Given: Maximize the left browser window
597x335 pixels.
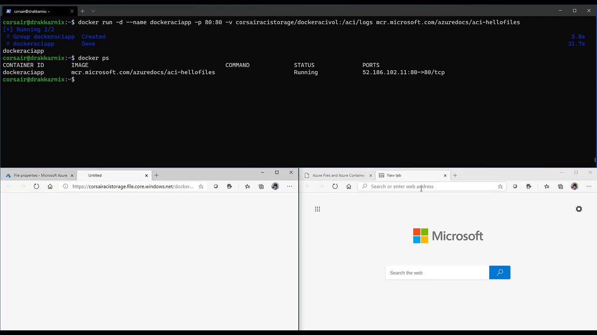Looking at the screenshot, I should [x=277, y=173].
